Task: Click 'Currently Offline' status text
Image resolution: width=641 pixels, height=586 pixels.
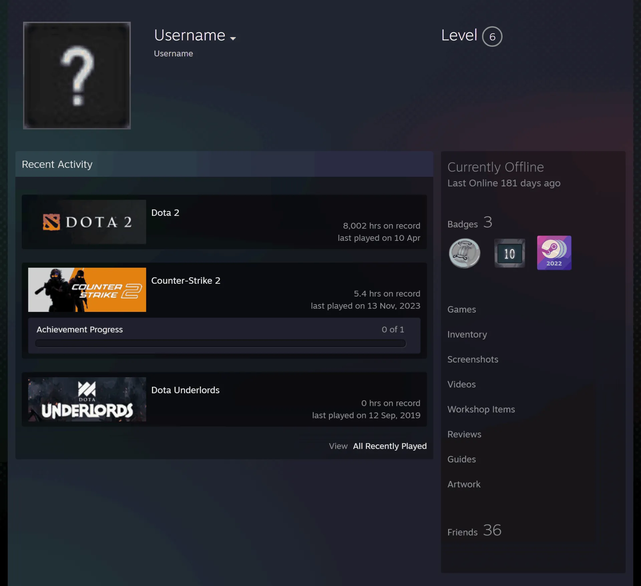Action: pyautogui.click(x=496, y=167)
